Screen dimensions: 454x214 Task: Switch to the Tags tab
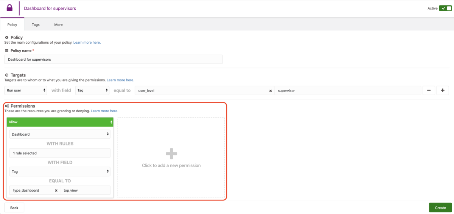click(x=36, y=24)
